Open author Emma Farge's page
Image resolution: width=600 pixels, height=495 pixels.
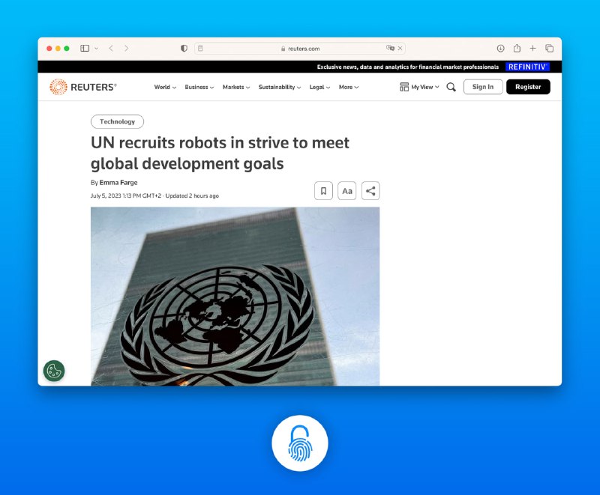(x=118, y=182)
